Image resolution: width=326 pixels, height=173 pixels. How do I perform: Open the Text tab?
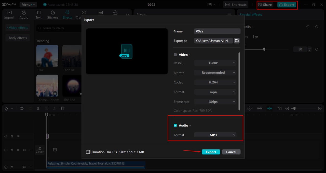(38, 15)
